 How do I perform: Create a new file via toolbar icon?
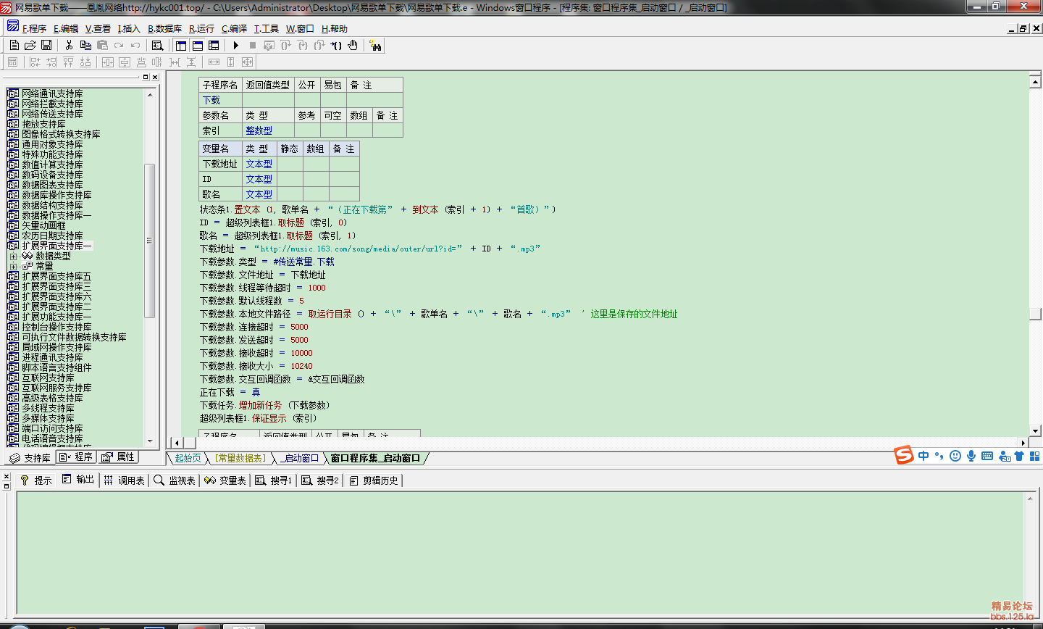14,45
